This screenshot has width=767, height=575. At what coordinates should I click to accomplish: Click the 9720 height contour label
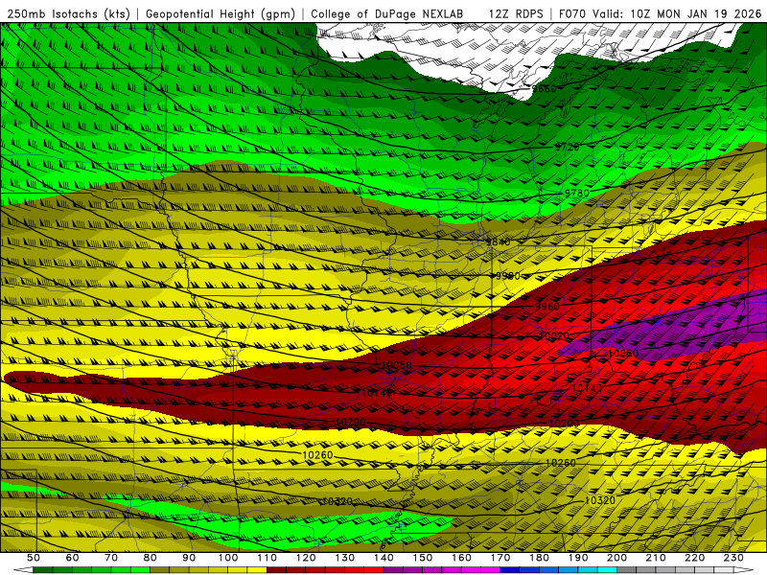(567, 147)
